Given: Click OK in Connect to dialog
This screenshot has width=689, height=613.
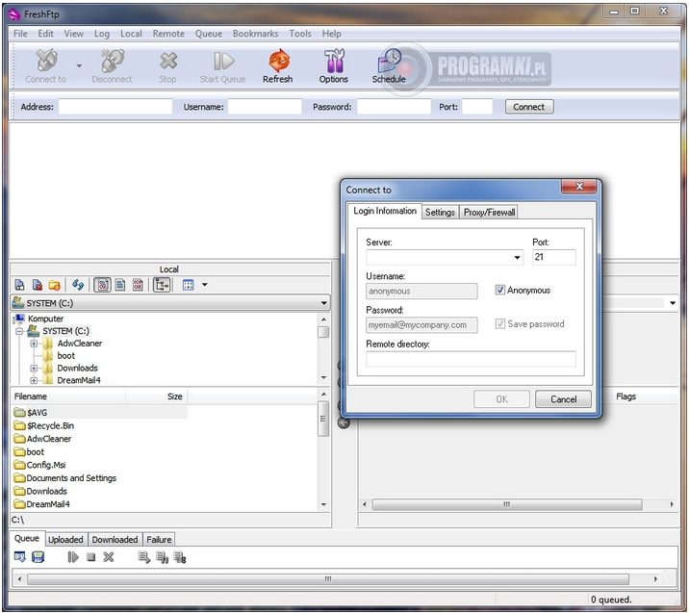Looking at the screenshot, I should pyautogui.click(x=501, y=399).
